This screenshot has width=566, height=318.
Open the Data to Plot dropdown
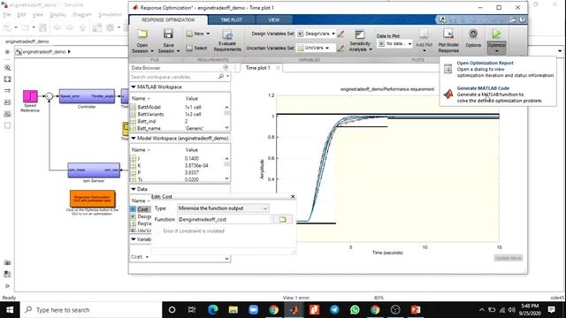[x=394, y=43]
